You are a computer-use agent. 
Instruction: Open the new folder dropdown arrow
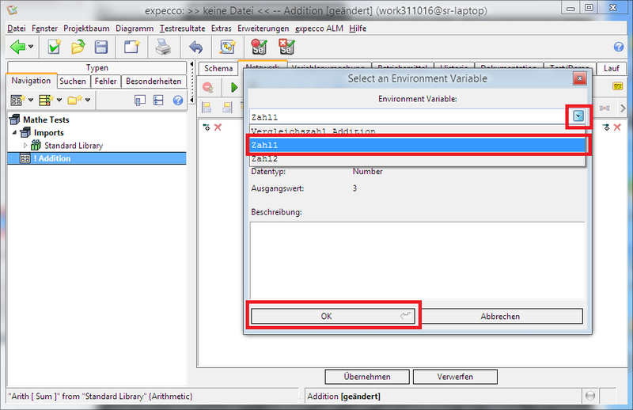(x=88, y=100)
